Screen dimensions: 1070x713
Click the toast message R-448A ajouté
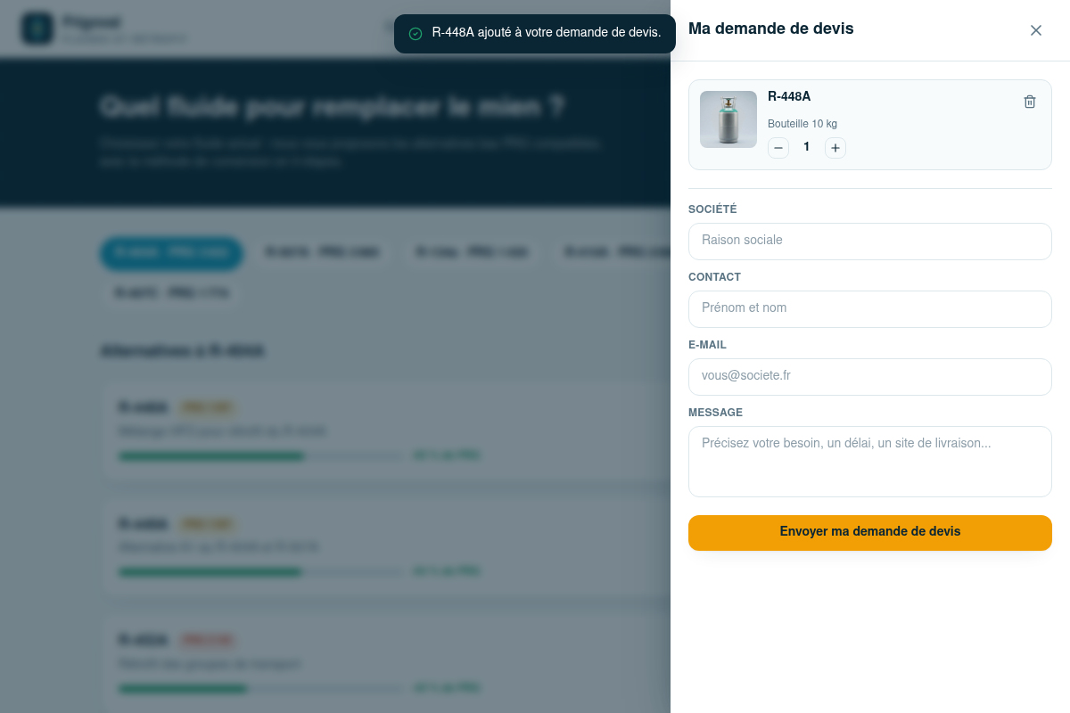(x=547, y=33)
